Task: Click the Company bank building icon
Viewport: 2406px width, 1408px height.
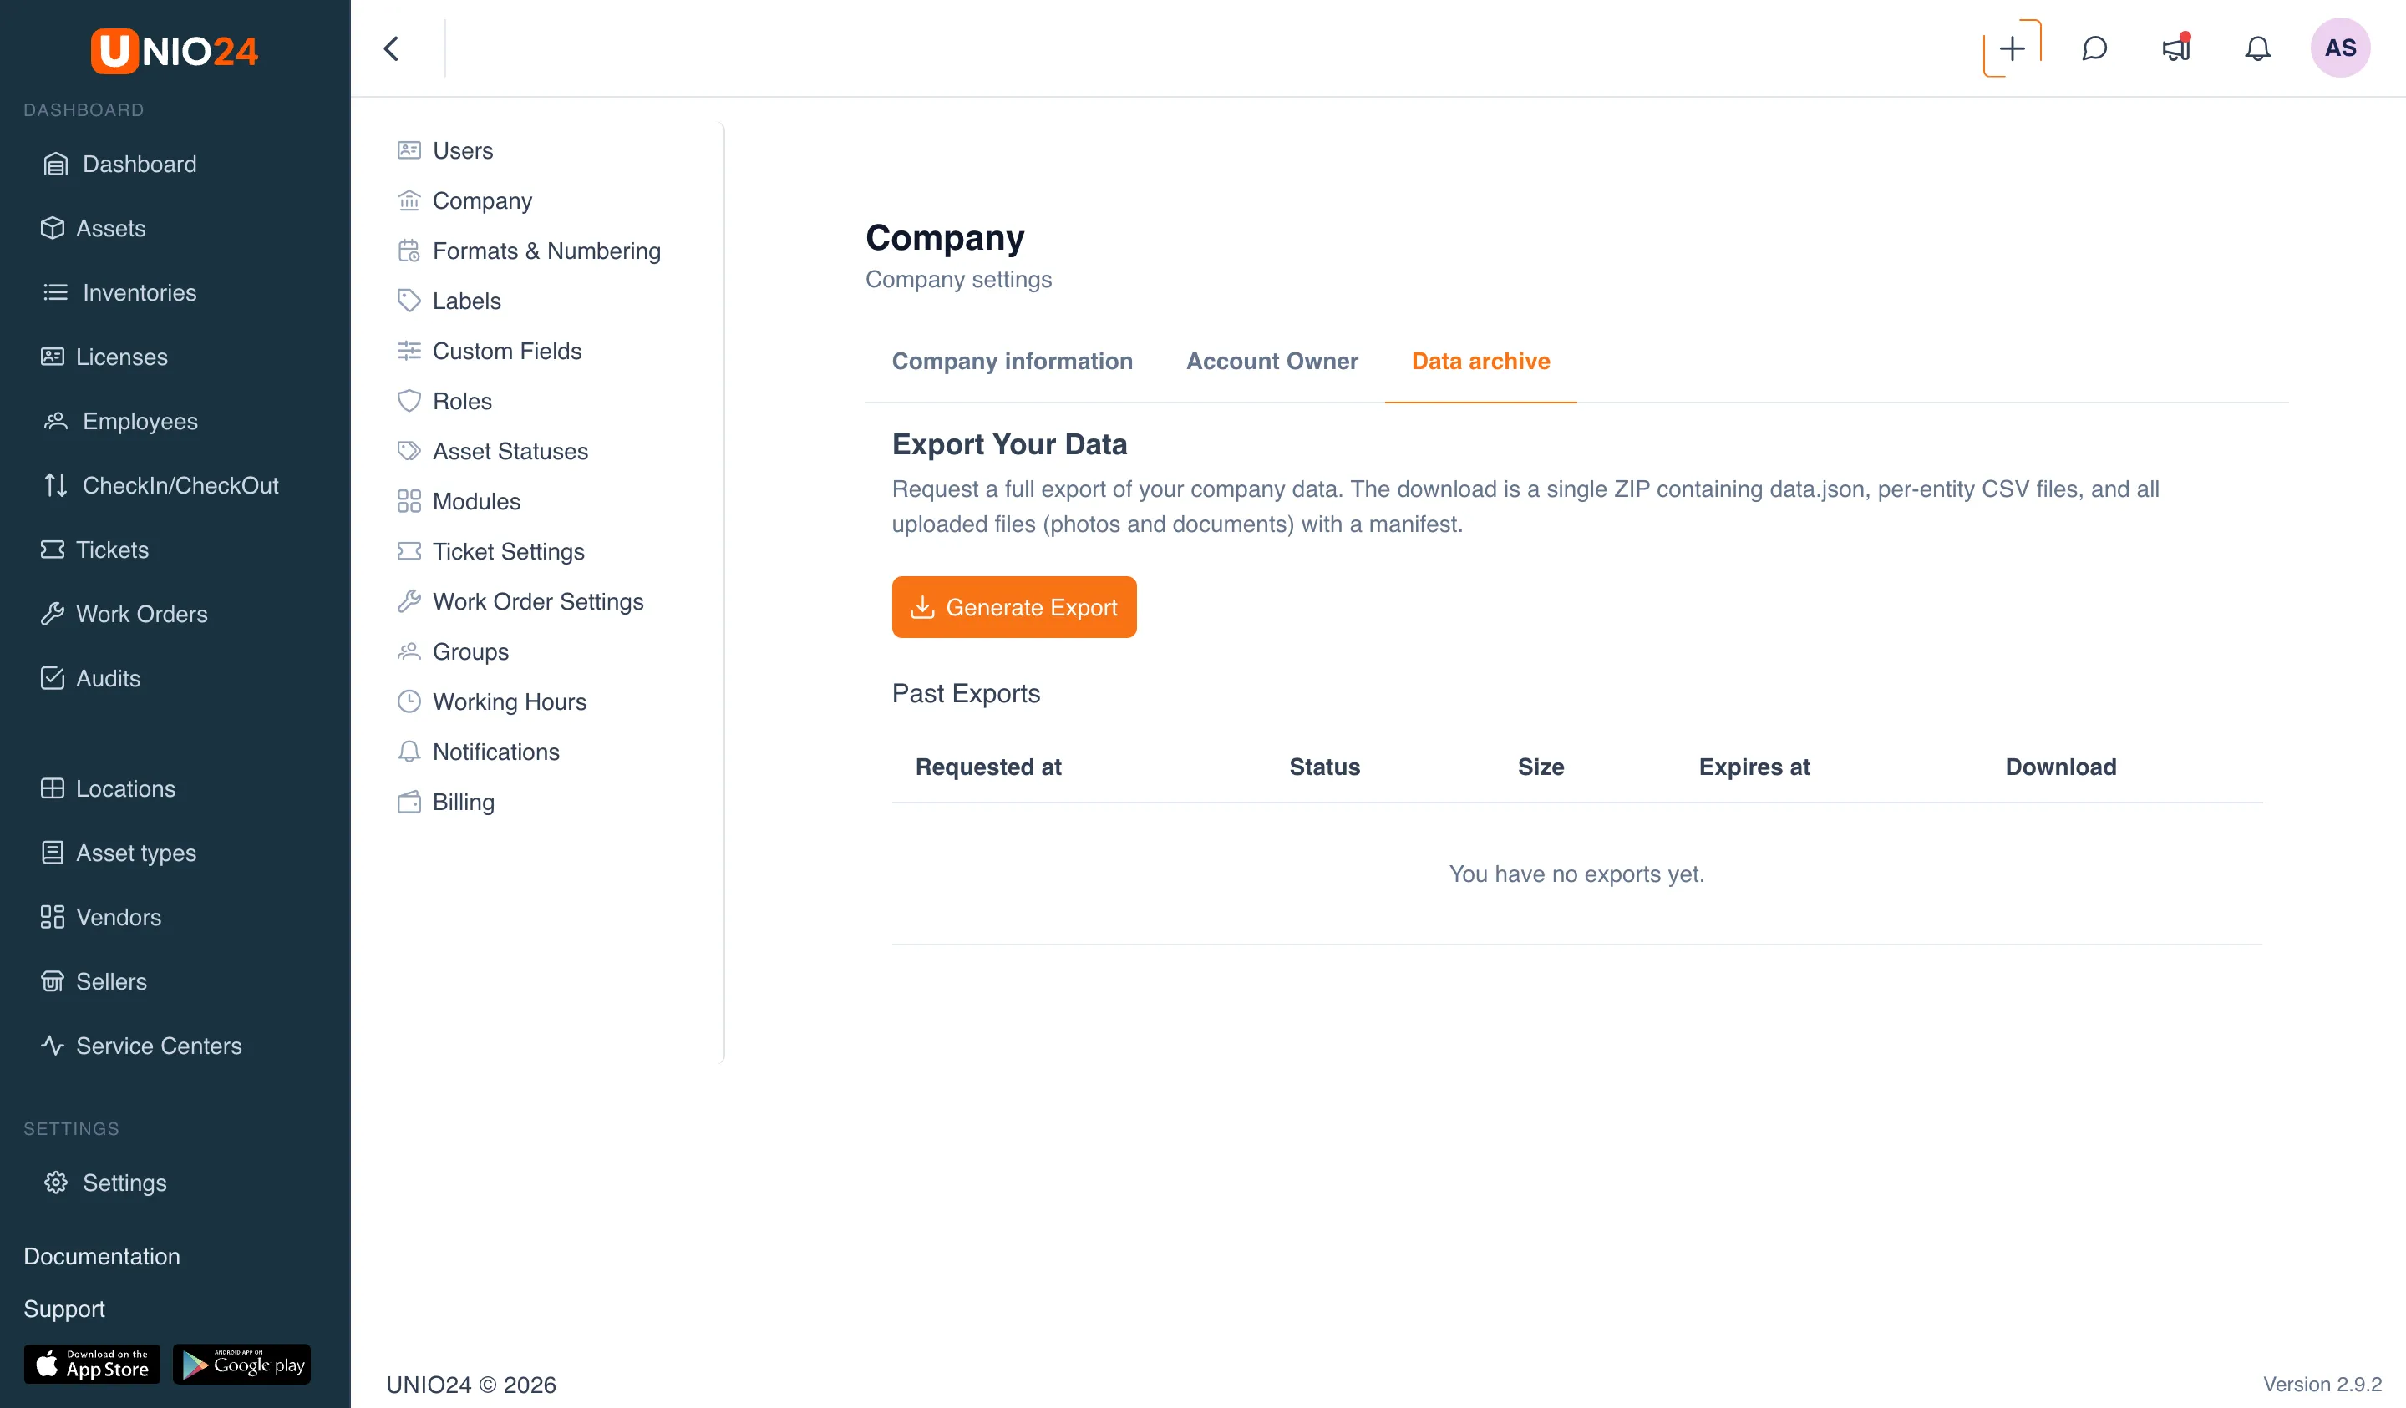Action: pyautogui.click(x=409, y=200)
